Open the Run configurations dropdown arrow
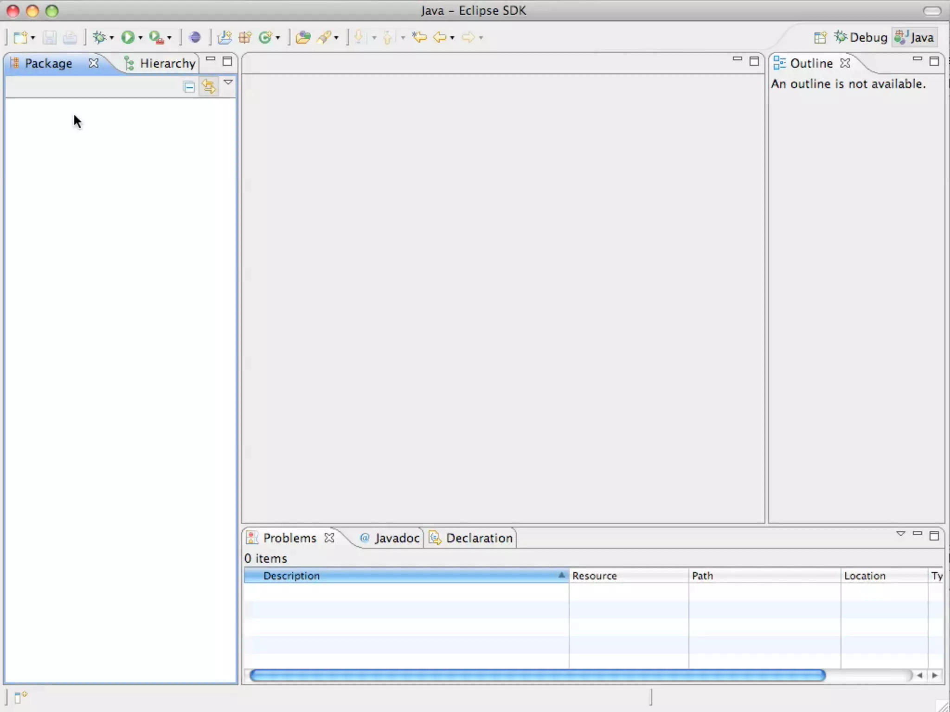 141,38
